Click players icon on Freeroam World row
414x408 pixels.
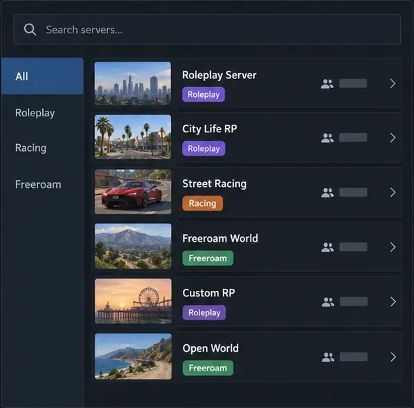coord(327,247)
